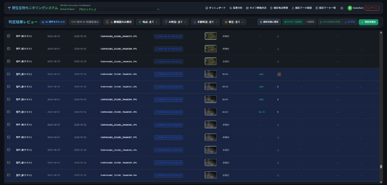Open thumbnail of IMAG0381 row
The height and width of the screenshot is (185, 387).
211,61
